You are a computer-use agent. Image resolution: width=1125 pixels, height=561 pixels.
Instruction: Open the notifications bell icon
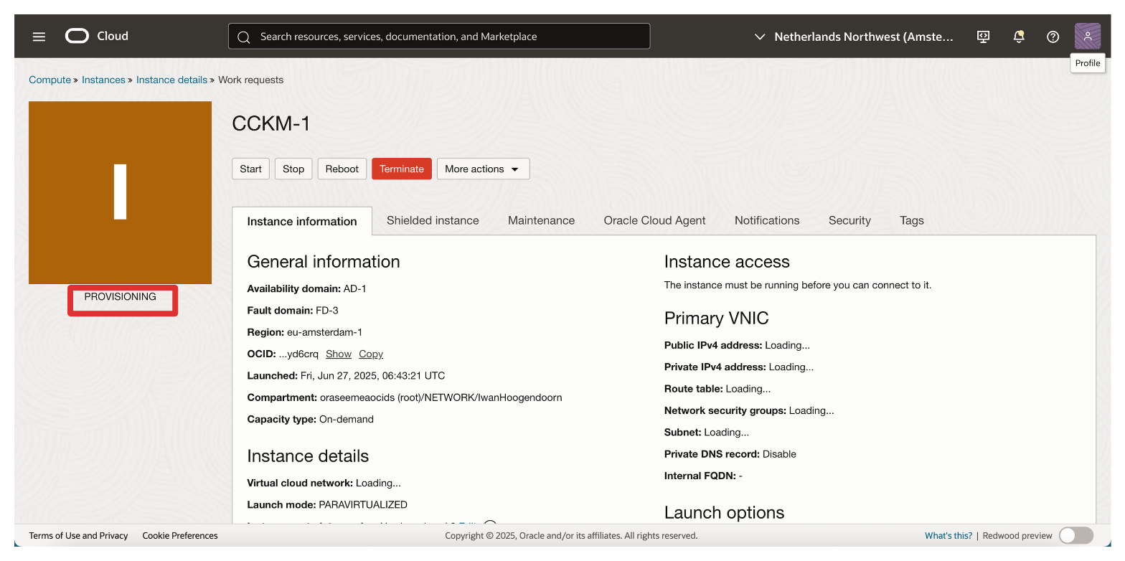pos(1018,37)
